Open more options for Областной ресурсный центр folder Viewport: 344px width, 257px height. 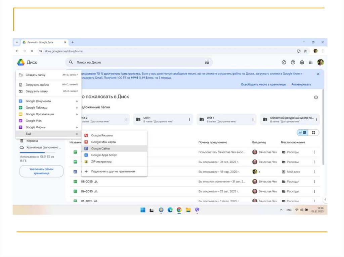point(316,120)
